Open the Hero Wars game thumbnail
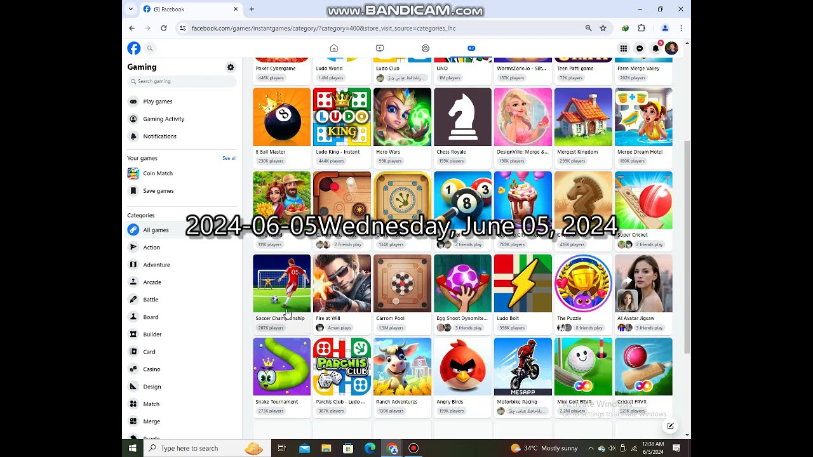 (x=402, y=117)
